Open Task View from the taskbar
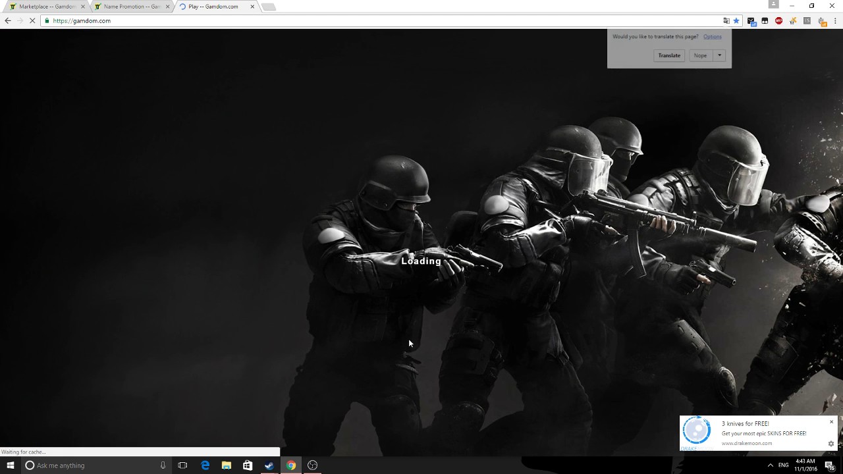 pyautogui.click(x=182, y=465)
